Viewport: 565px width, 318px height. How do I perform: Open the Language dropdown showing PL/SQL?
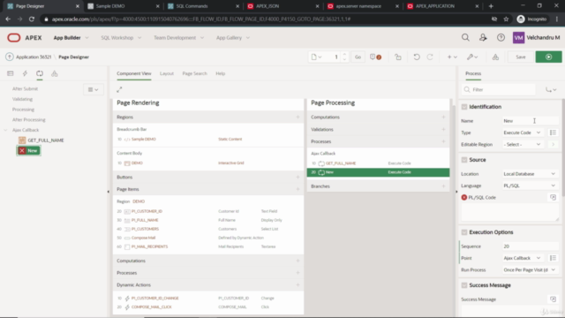[530, 185]
